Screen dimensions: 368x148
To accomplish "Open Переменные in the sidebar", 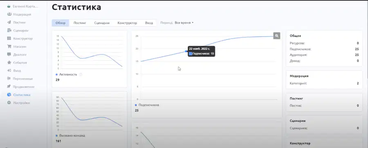I will point(23,78).
